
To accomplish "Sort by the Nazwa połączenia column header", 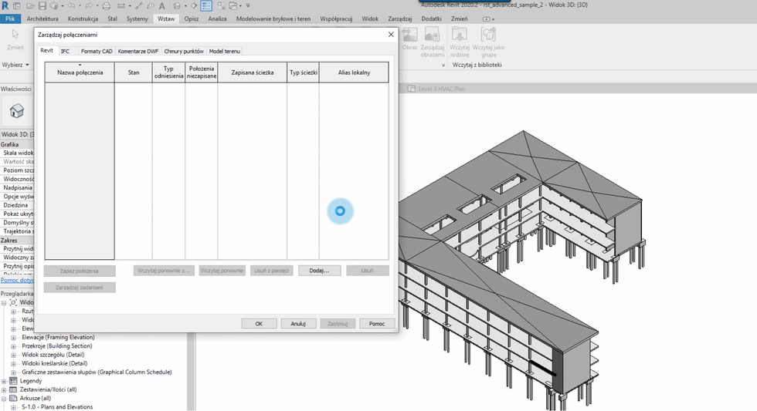I will coord(80,72).
